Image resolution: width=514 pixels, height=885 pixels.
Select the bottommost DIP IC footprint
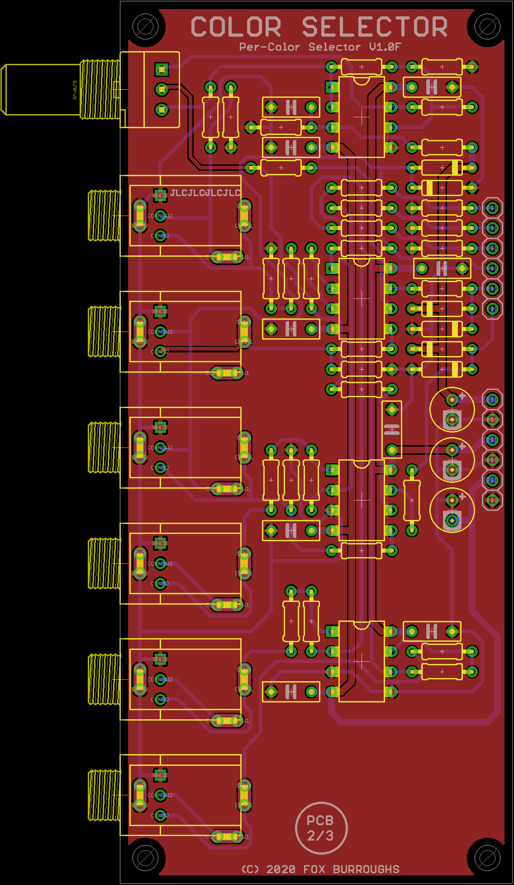point(362,661)
